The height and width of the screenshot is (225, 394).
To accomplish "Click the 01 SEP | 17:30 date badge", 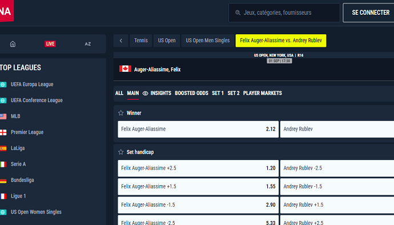I will [x=279, y=61].
